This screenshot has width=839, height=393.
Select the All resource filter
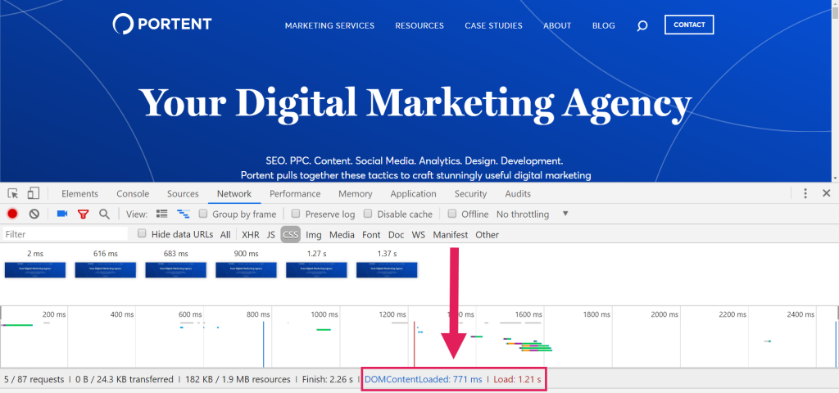[x=225, y=234]
